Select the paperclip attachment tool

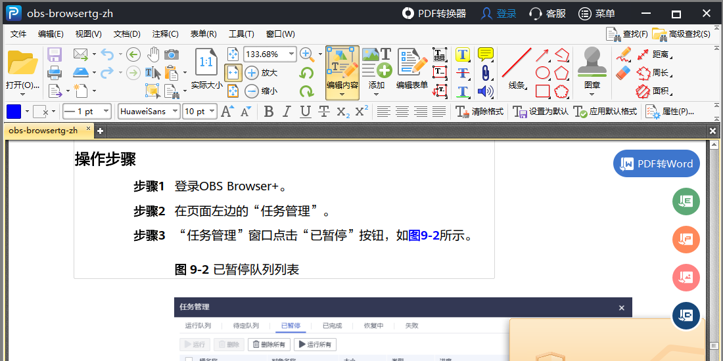pos(486,73)
